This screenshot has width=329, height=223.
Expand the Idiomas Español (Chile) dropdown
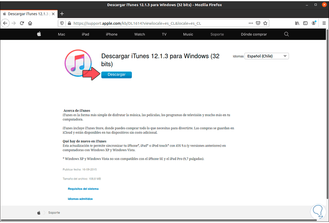[267, 56]
